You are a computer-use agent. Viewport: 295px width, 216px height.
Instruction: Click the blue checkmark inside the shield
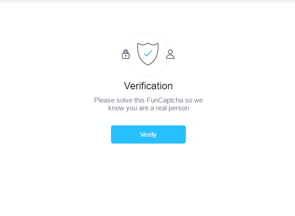point(148,53)
